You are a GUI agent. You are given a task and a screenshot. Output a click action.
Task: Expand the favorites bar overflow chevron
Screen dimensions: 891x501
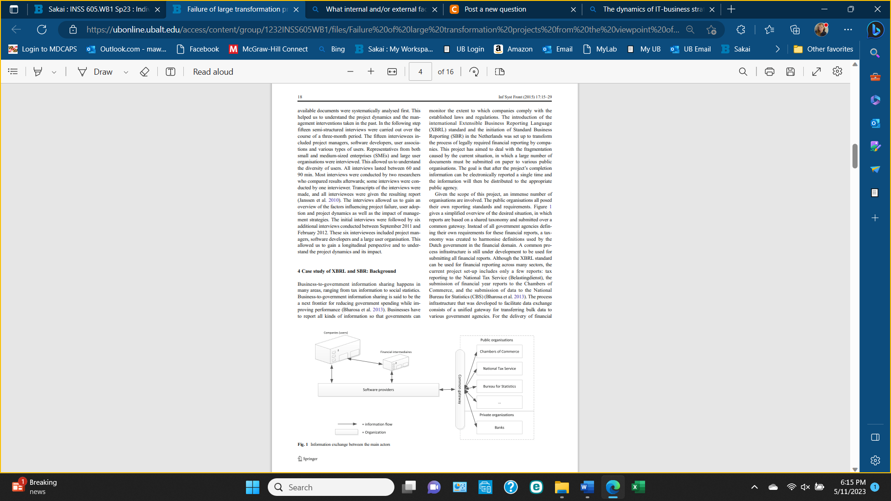[x=778, y=49]
